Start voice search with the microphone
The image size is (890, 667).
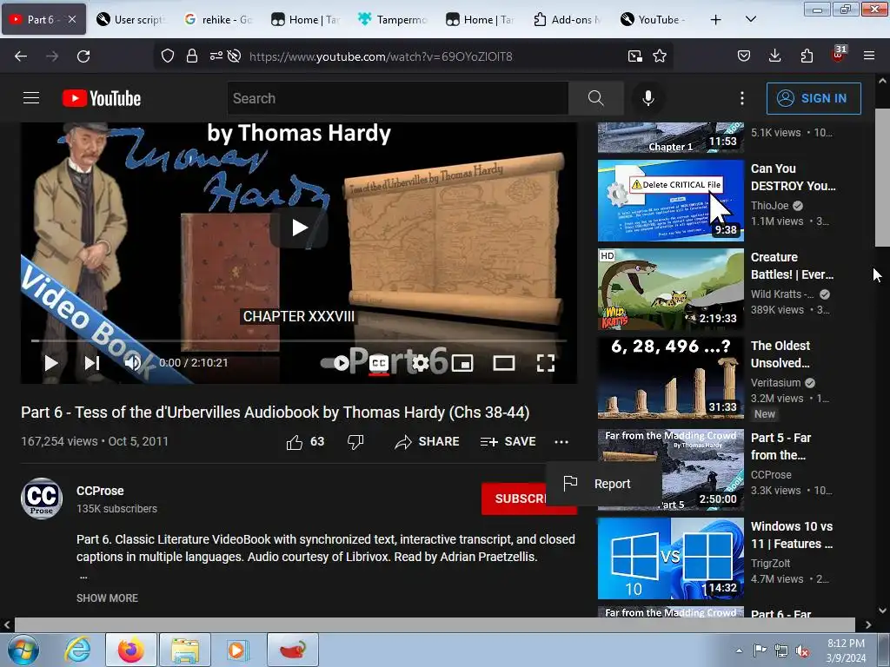tap(648, 98)
